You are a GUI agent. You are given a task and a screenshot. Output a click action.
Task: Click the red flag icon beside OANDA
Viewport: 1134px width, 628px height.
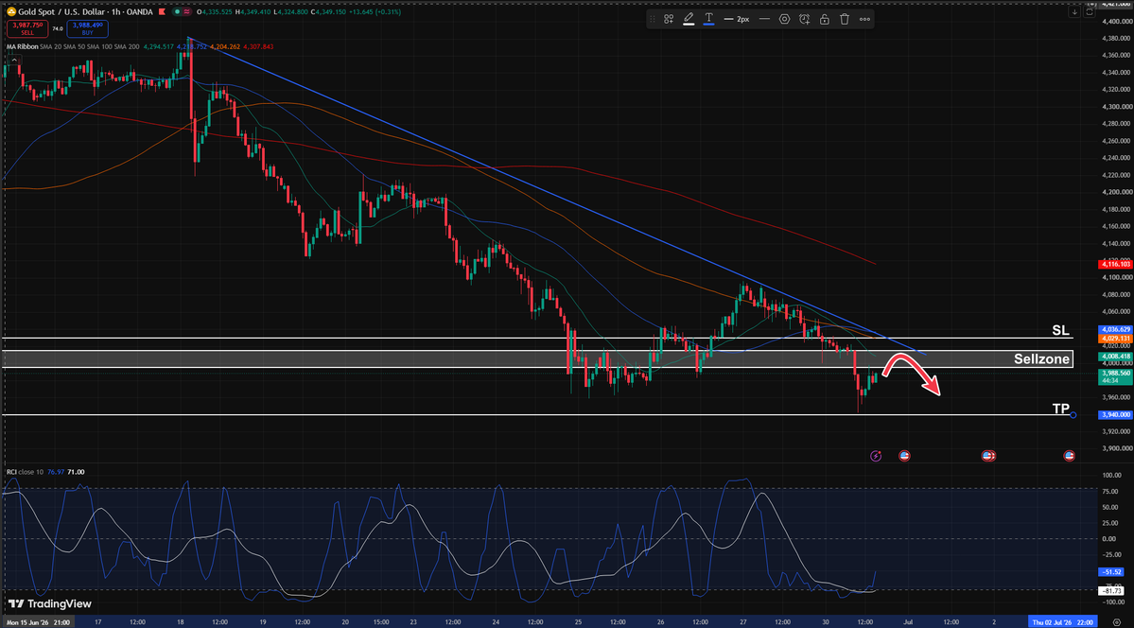pyautogui.click(x=163, y=12)
